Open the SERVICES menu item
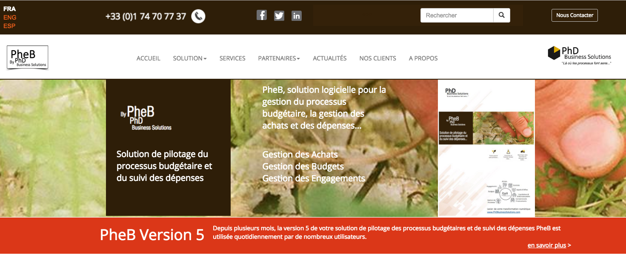626x258 pixels. [232, 58]
